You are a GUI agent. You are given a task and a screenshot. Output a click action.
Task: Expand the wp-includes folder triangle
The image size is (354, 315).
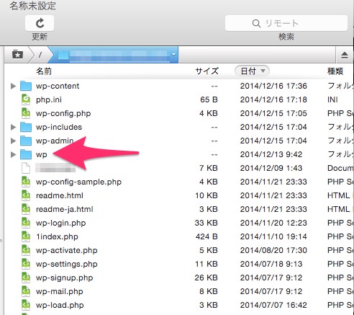click(x=14, y=127)
